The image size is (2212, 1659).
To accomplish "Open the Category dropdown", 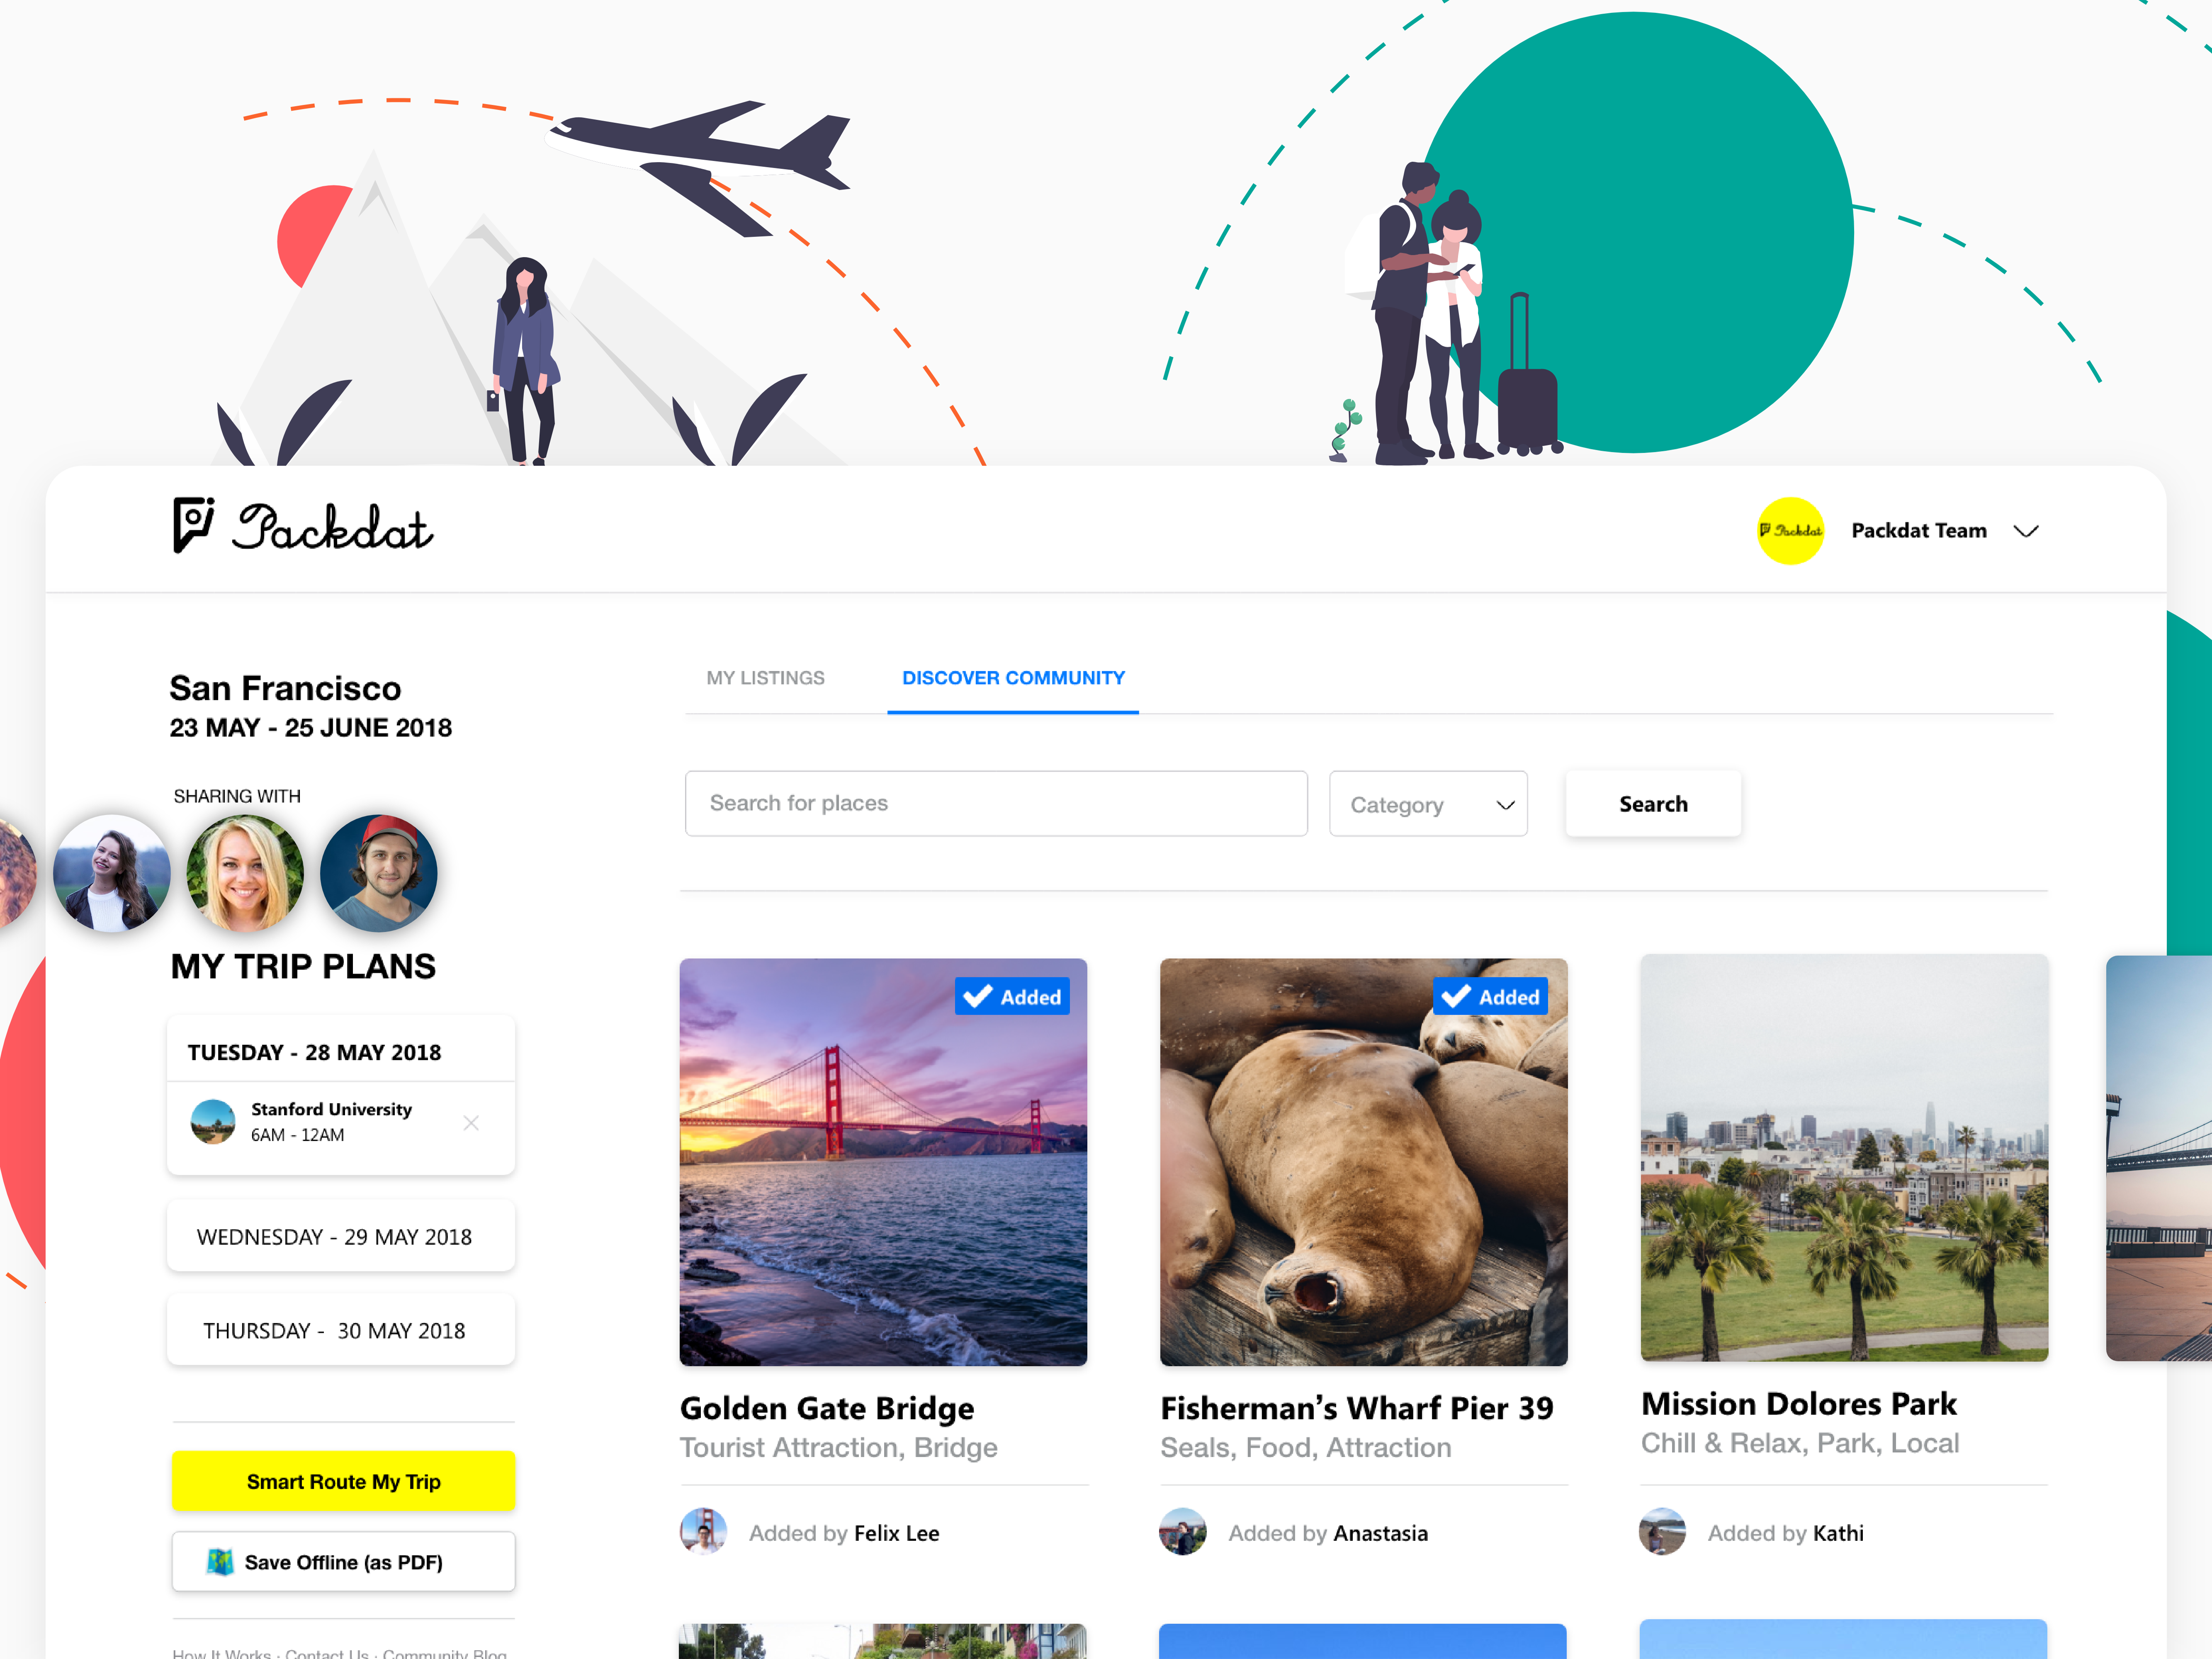I will [1428, 803].
